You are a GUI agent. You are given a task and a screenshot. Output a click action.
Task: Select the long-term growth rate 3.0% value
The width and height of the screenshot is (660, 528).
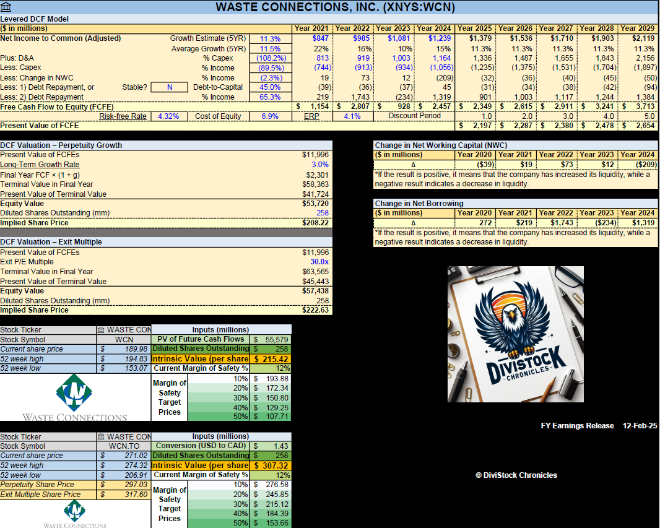click(320, 165)
